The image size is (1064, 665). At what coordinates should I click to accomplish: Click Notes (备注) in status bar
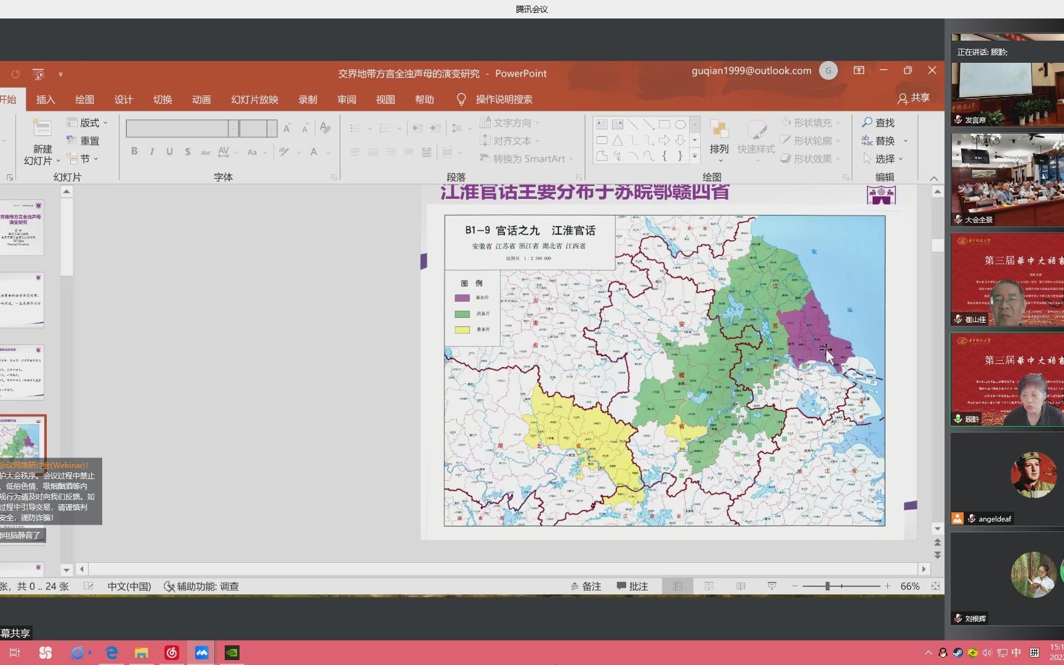click(x=586, y=586)
